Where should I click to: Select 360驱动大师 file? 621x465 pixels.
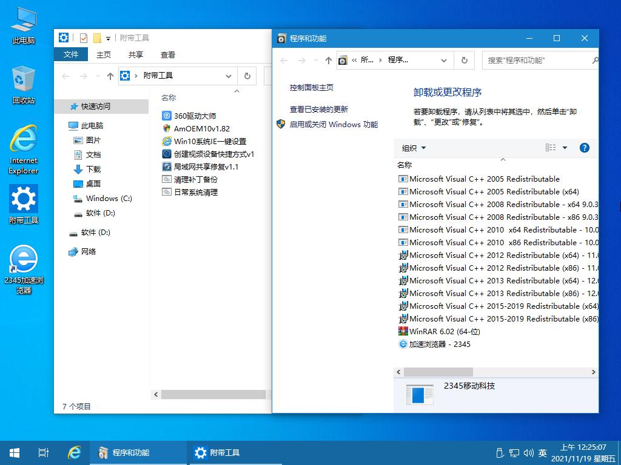189,116
